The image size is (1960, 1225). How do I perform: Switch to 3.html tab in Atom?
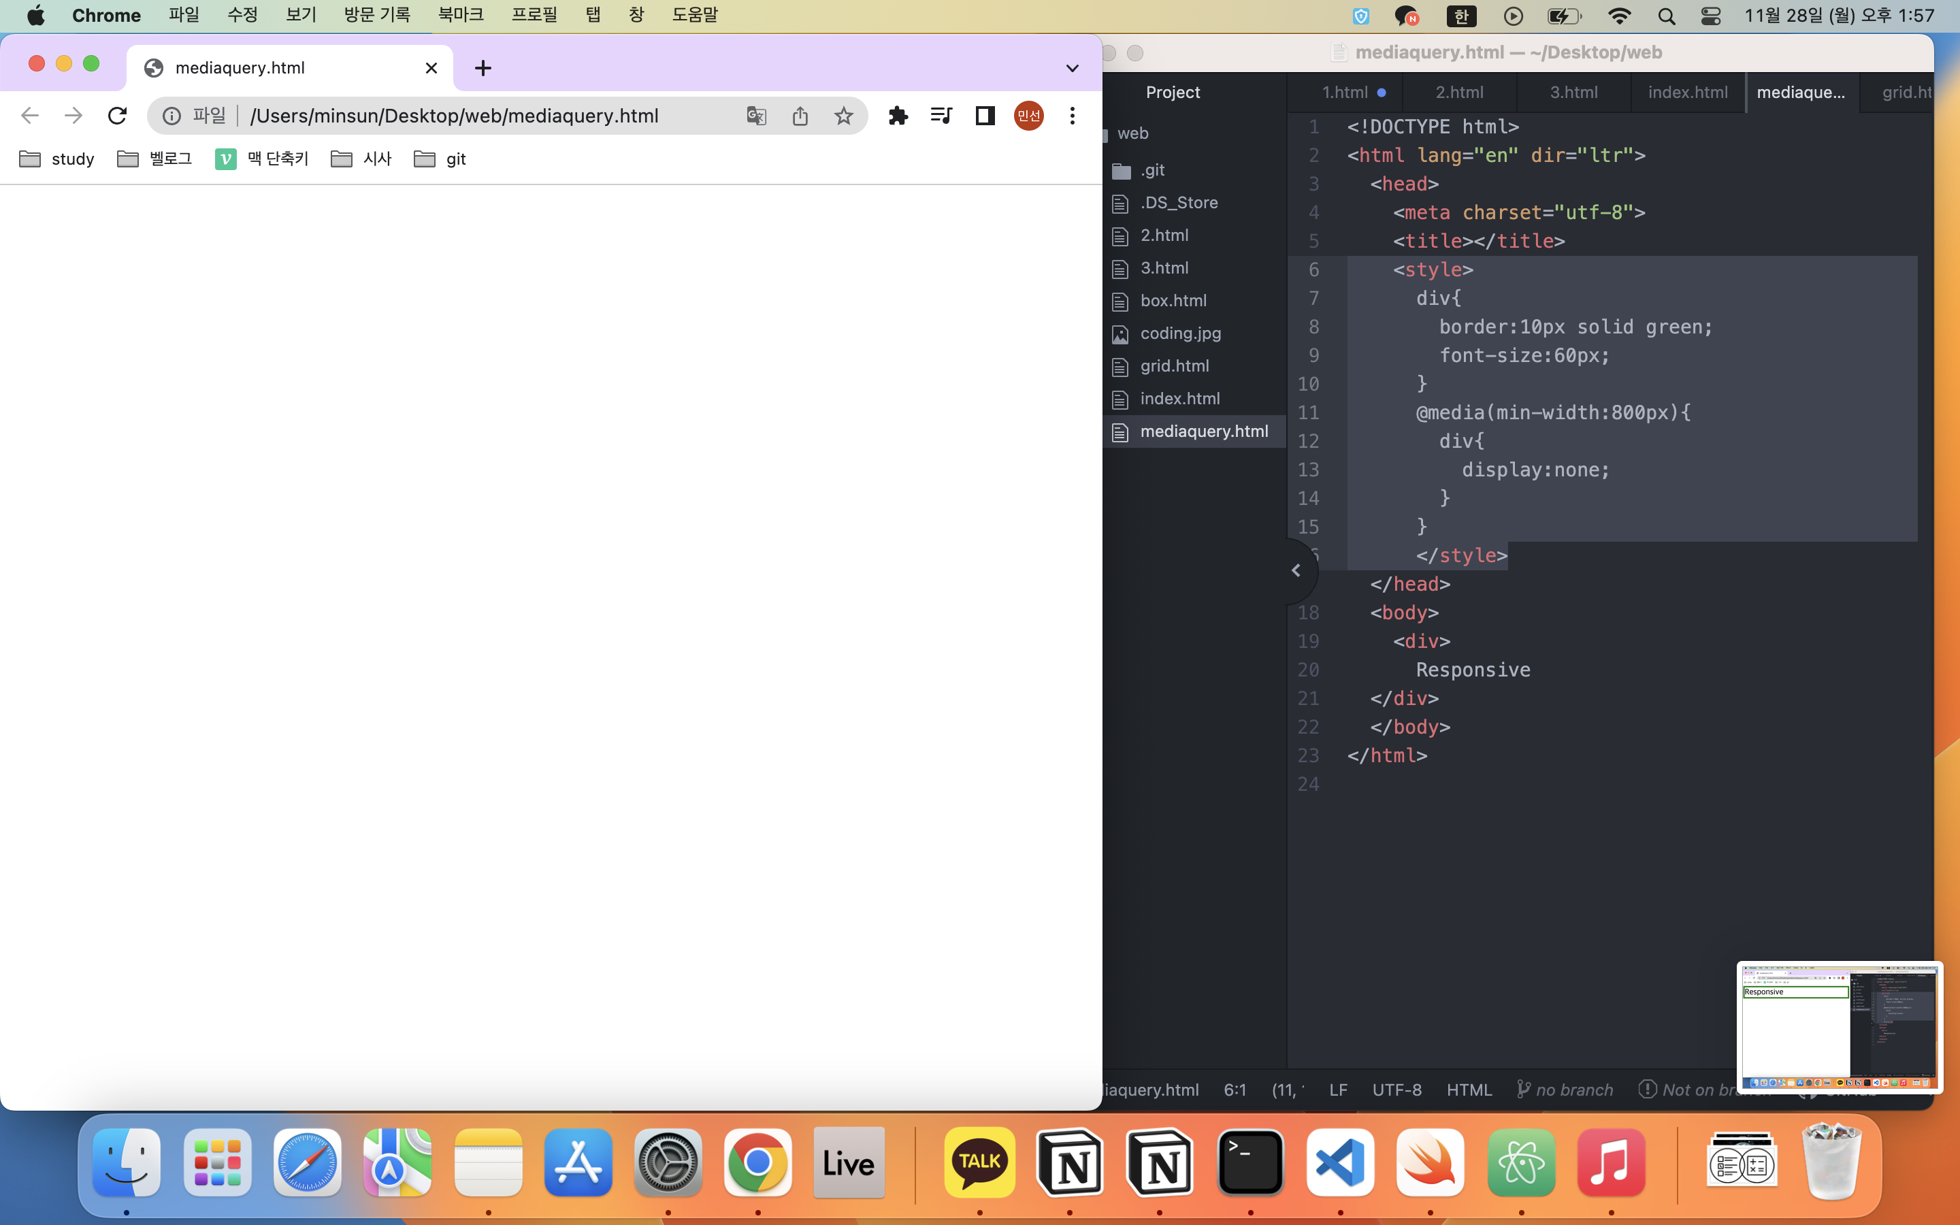click(1573, 93)
